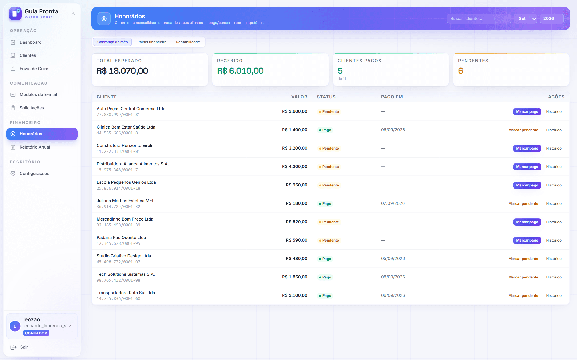Click the CONTADOR role badge

[x=36, y=333]
